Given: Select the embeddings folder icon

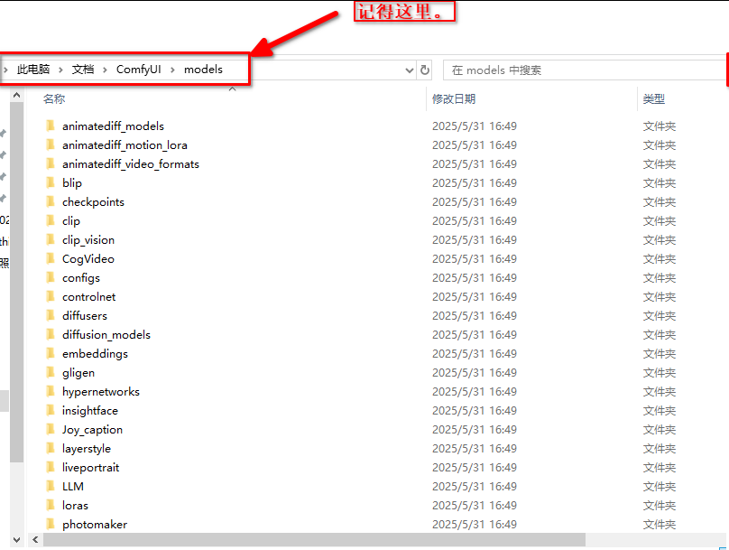Looking at the screenshot, I should (51, 354).
